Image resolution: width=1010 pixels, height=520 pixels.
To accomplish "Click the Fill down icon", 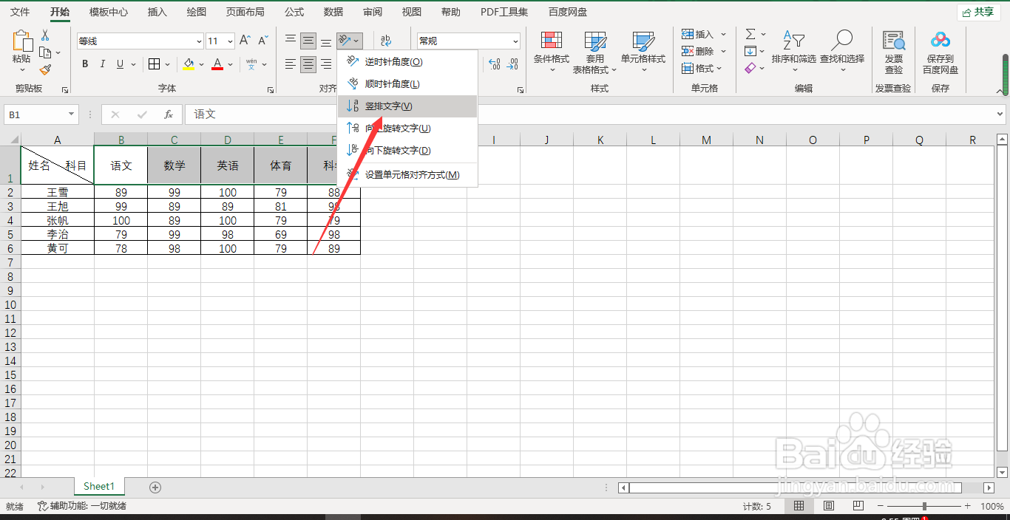I will coord(750,51).
